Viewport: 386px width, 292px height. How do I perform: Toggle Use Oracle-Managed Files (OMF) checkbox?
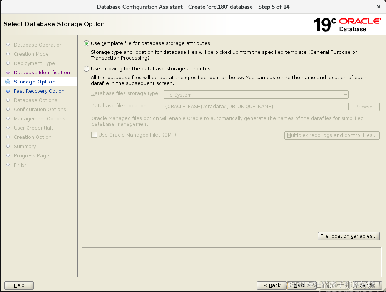click(x=94, y=135)
